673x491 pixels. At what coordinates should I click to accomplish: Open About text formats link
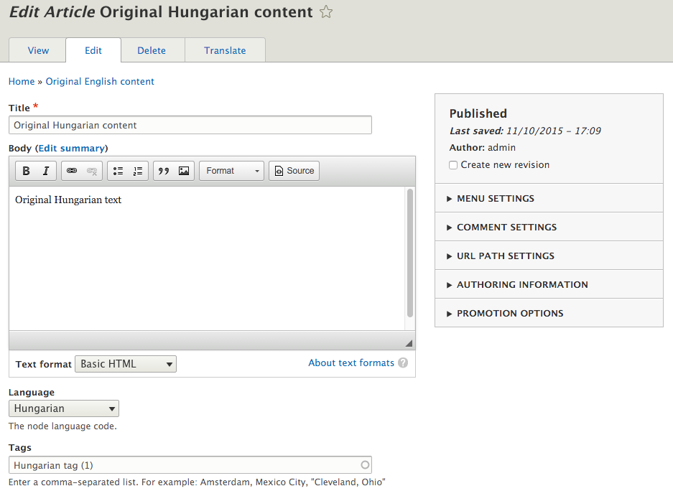351,363
